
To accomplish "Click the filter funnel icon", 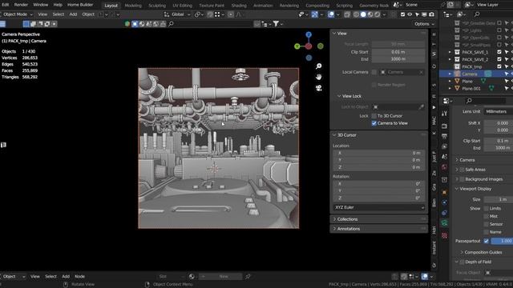I will pyautogui.click(x=276, y=24).
